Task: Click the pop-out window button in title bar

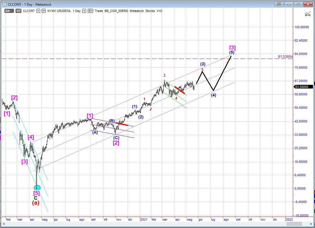Action: (x=279, y=4)
